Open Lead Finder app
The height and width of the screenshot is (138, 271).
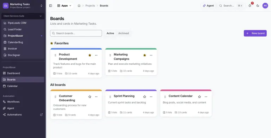coord(23,29)
